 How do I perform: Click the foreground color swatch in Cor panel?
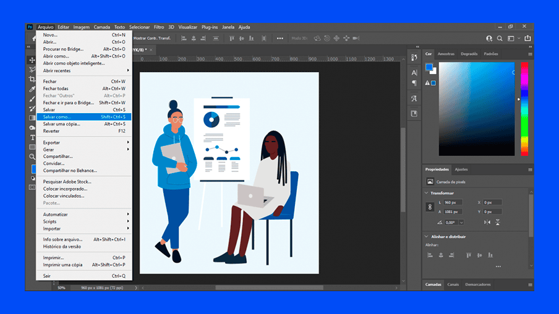pos(429,67)
